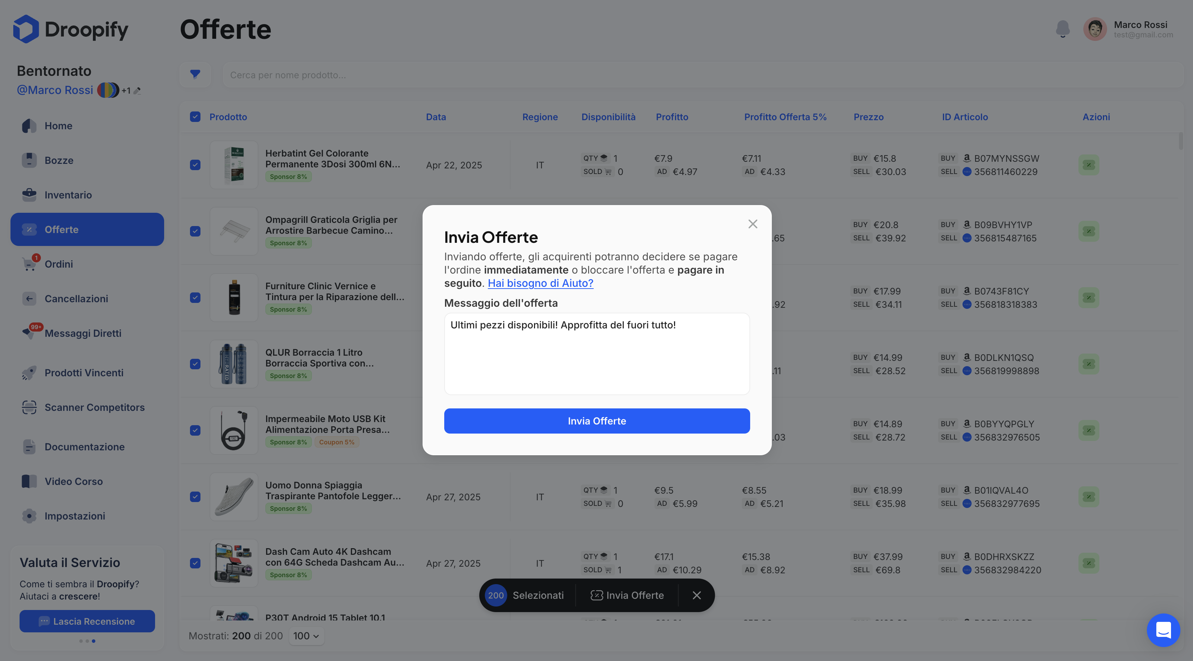
Task: Uncheck Dash Cam Auto 4K row checkbox
Action: (195, 563)
